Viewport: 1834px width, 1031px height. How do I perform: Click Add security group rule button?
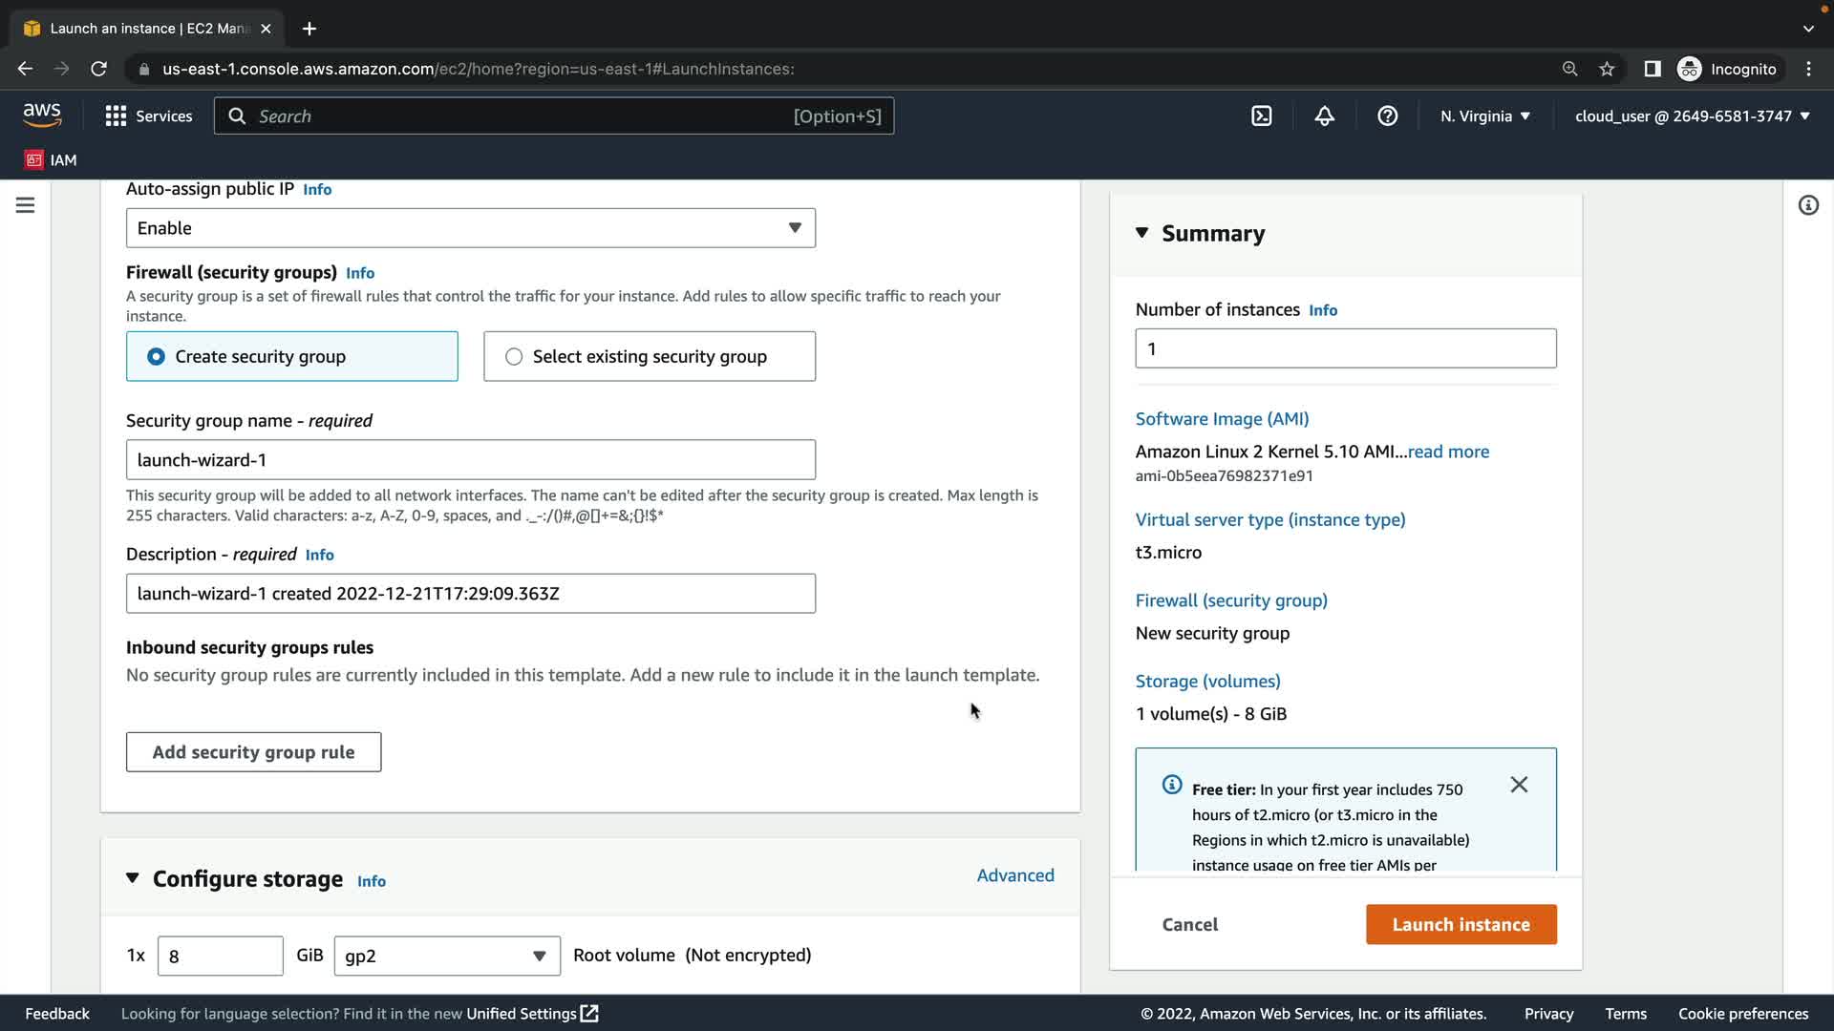point(253,752)
